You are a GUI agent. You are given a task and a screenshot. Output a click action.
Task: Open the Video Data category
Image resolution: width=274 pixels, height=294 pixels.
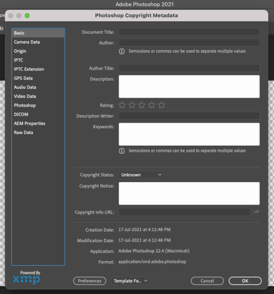click(38, 96)
